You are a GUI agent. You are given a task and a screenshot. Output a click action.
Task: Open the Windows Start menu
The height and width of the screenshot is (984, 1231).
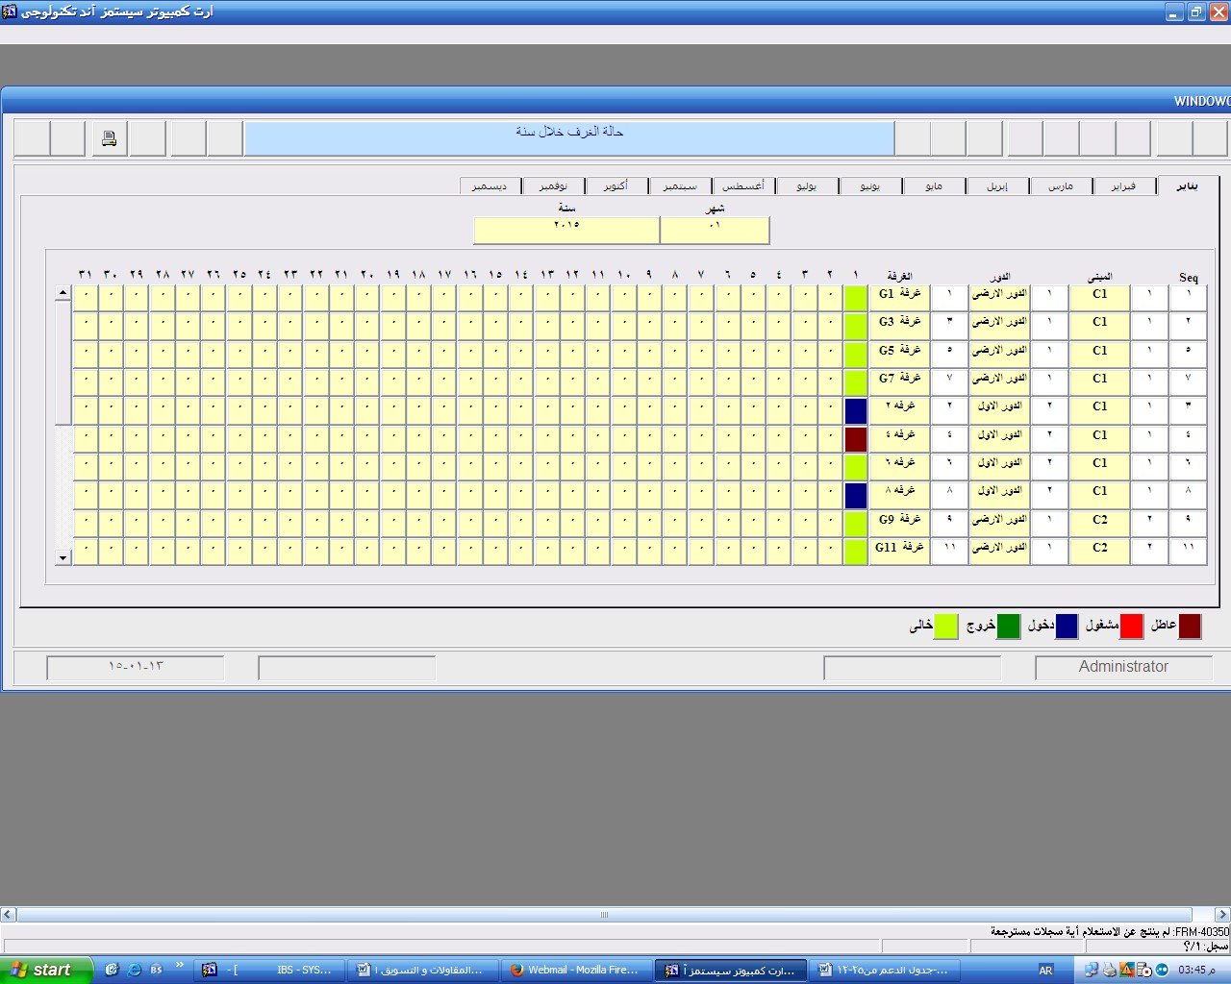click(46, 970)
